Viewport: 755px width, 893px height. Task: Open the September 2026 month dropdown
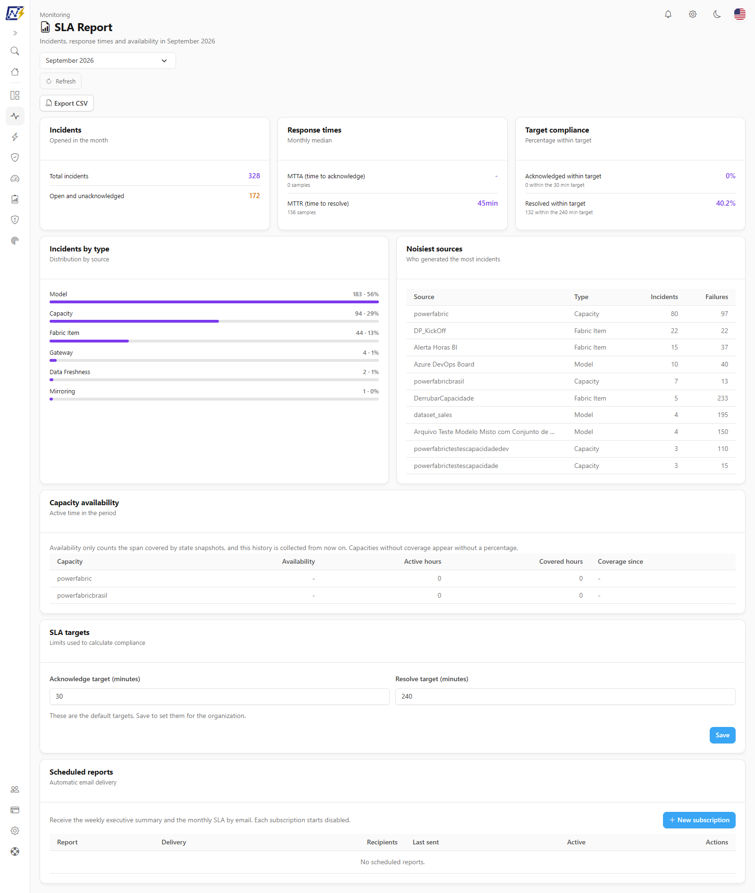[108, 60]
